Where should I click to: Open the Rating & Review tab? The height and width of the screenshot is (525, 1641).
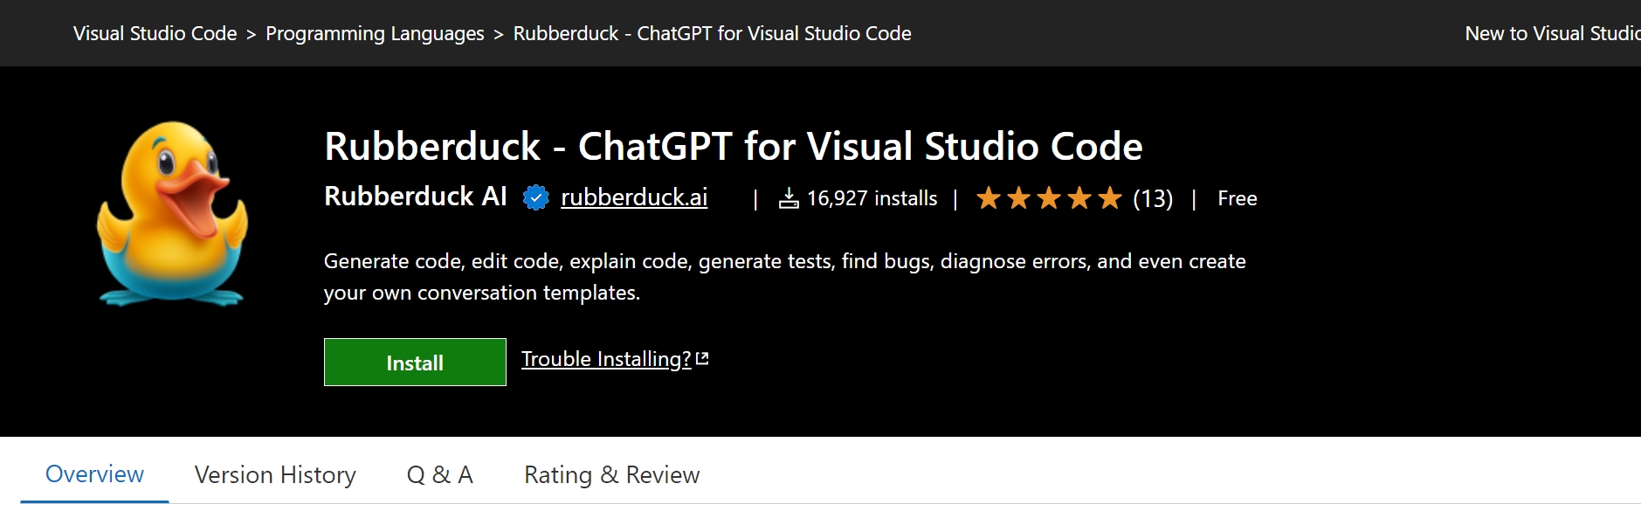point(610,474)
